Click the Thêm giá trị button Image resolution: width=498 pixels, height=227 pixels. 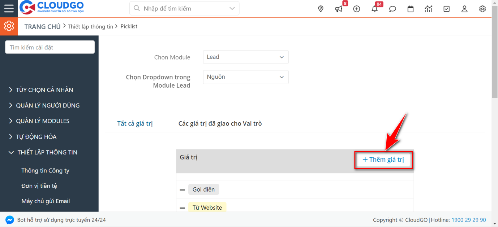[x=383, y=159]
